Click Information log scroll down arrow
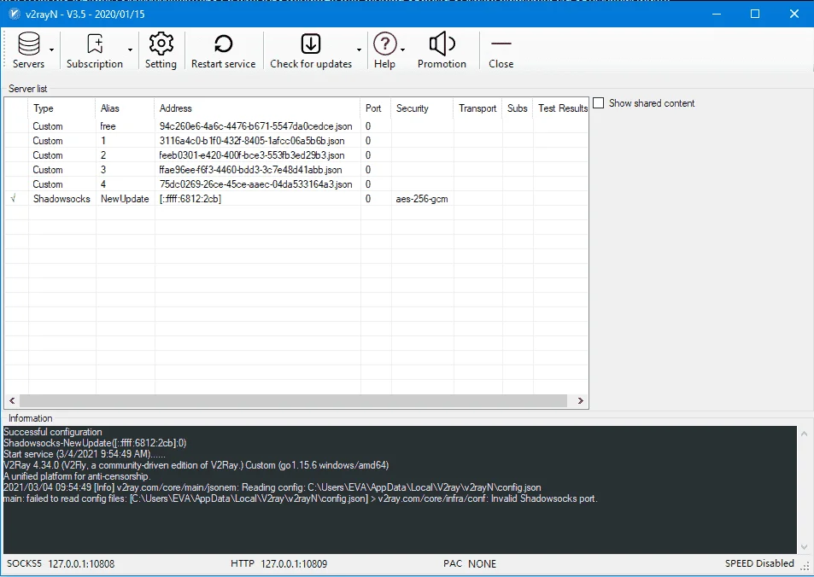 pos(804,547)
